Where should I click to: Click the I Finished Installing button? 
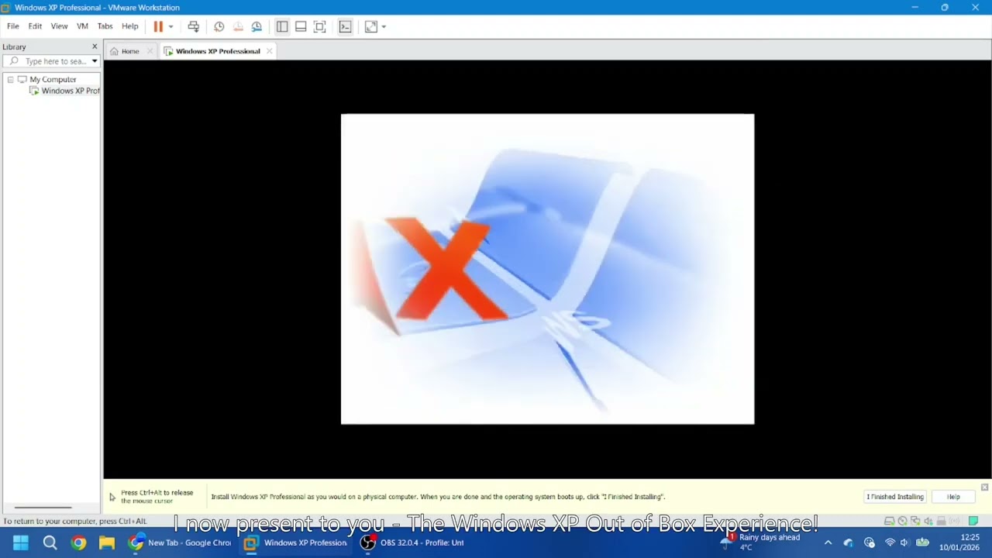(895, 497)
